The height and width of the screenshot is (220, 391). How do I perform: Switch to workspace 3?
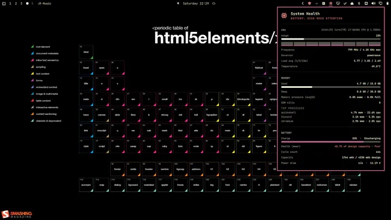(x=21, y=3)
